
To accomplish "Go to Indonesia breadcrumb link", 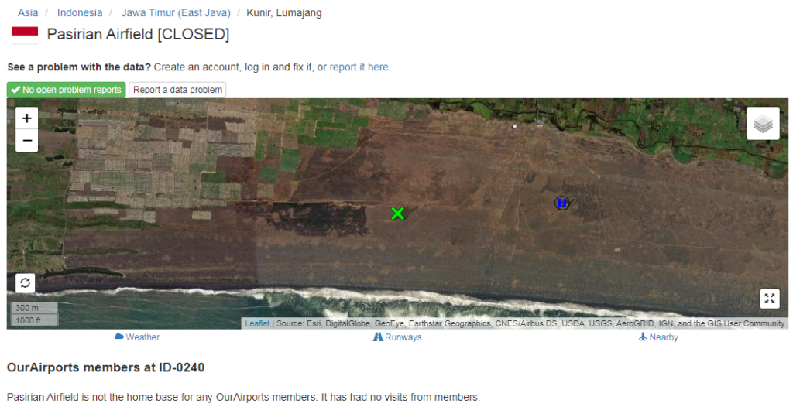I will [x=80, y=13].
